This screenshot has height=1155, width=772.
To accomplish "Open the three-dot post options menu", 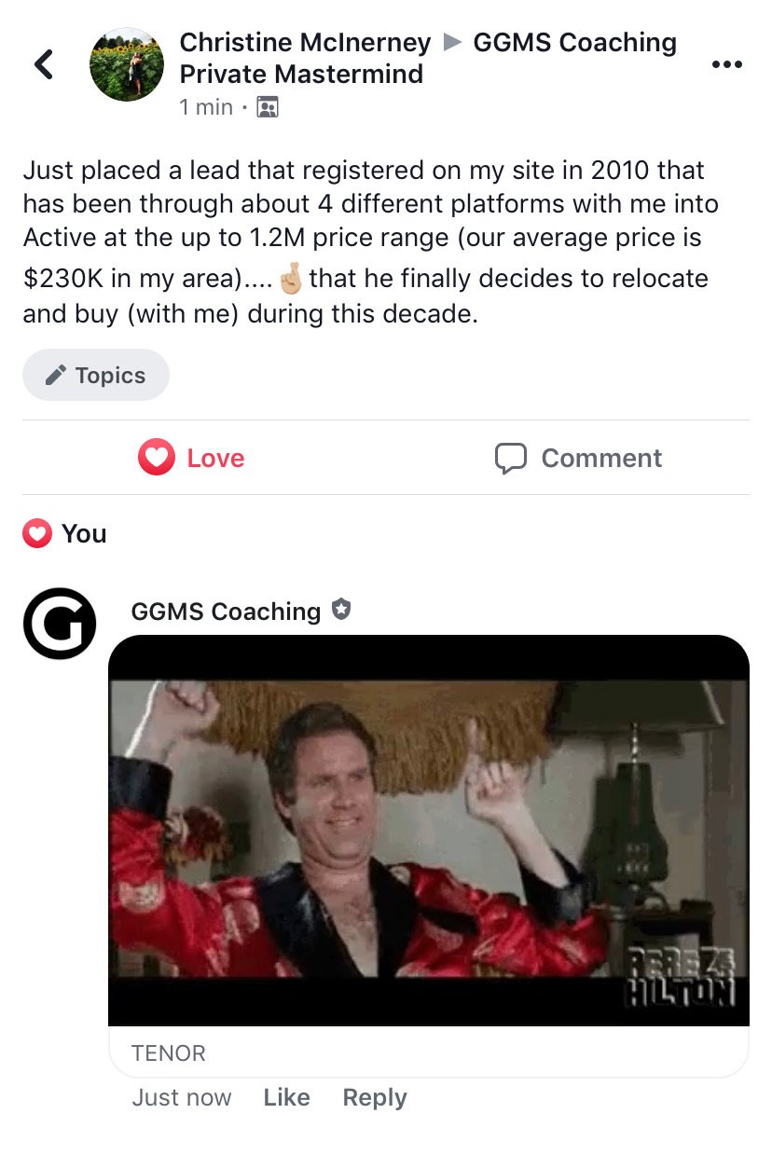I will coord(726,64).
